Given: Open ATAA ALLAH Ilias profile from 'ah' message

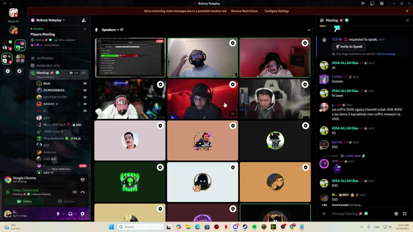Looking at the screenshot, I should pyautogui.click(x=345, y=63).
